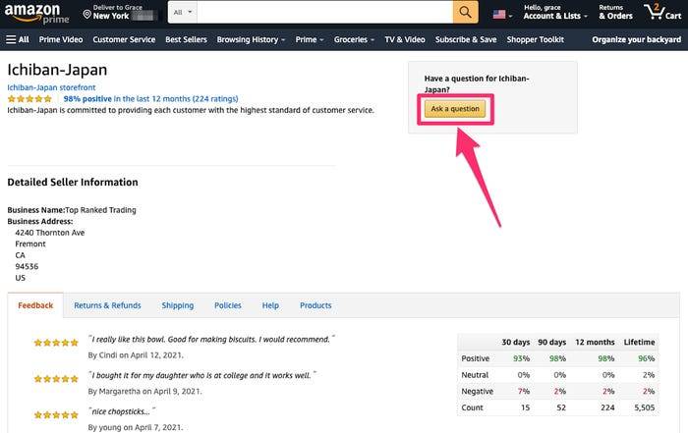Switch to the Returns & Refunds tab

click(x=107, y=305)
